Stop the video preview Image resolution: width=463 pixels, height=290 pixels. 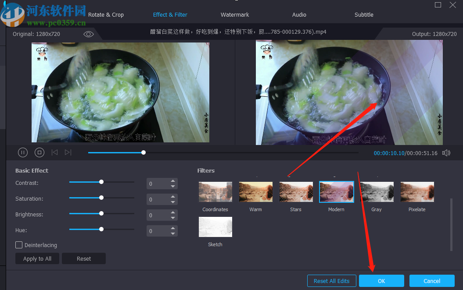tap(39, 152)
